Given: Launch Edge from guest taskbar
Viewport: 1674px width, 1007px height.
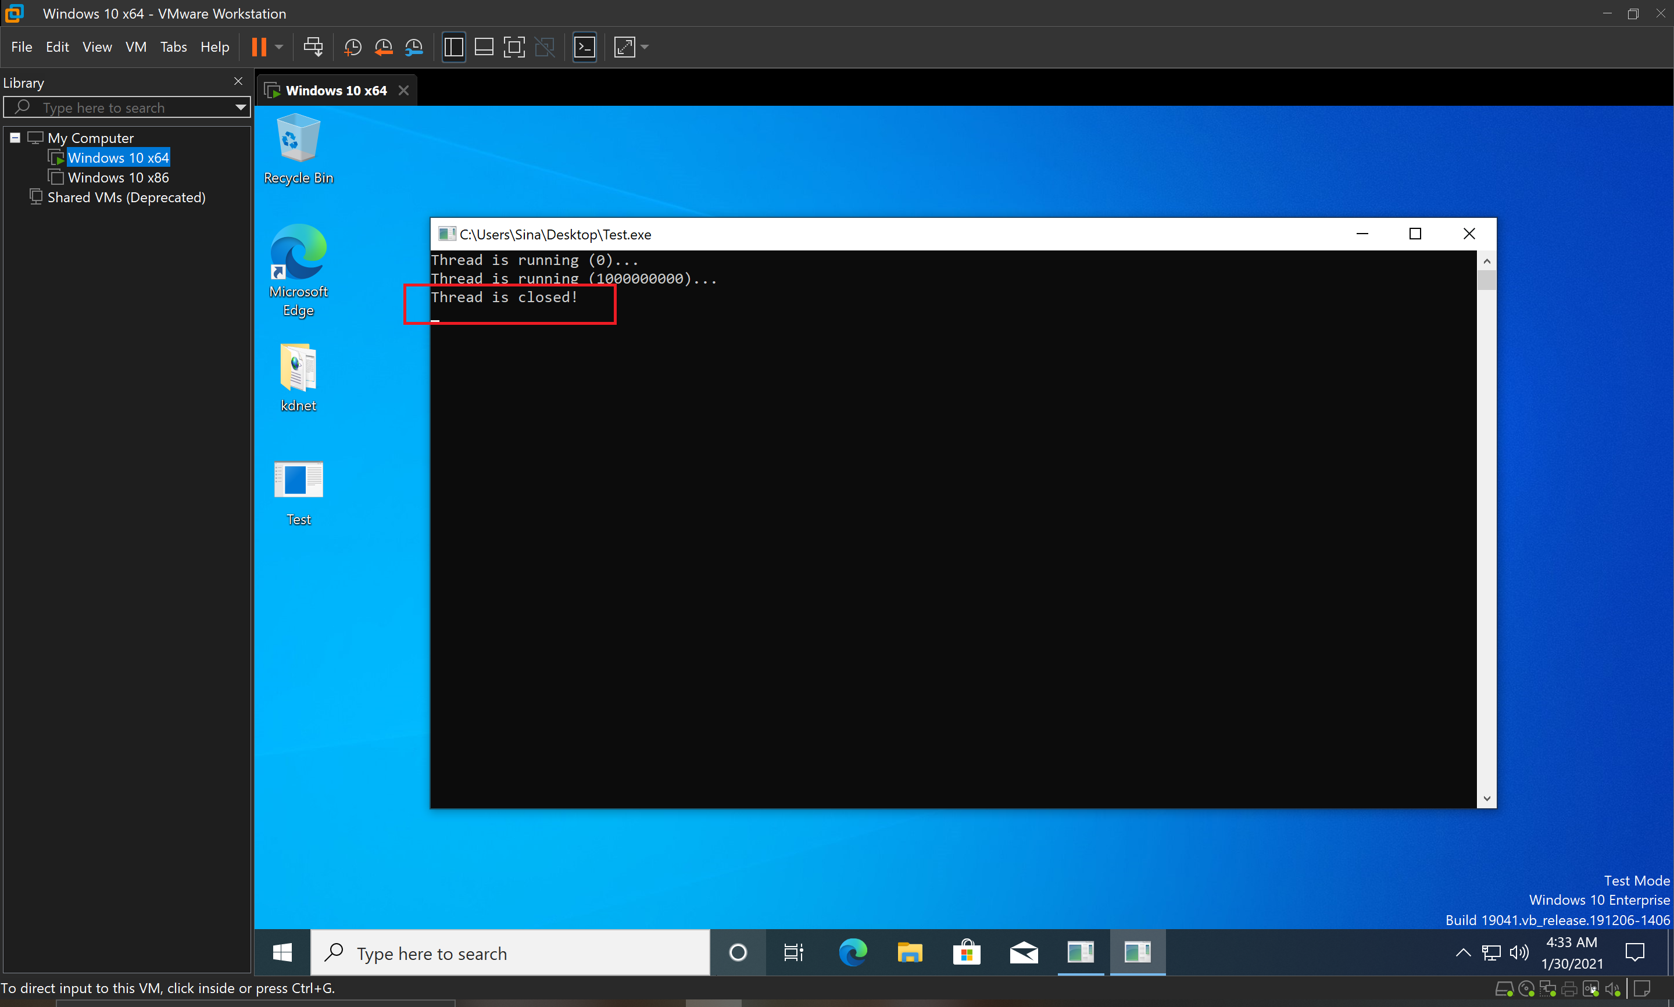Looking at the screenshot, I should (x=852, y=953).
